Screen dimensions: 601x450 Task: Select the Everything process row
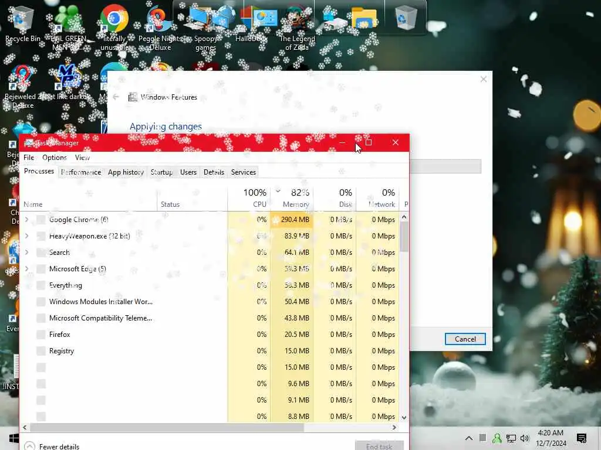coord(210,285)
